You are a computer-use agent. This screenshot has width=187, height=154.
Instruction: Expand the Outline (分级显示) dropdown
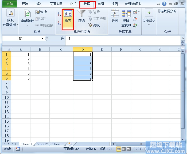[149, 24]
